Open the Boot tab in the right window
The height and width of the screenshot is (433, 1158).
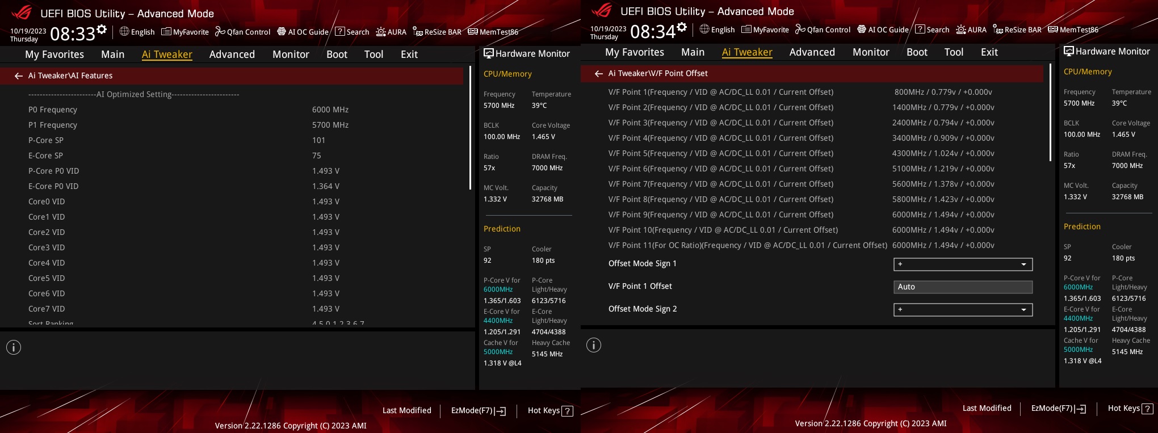917,52
